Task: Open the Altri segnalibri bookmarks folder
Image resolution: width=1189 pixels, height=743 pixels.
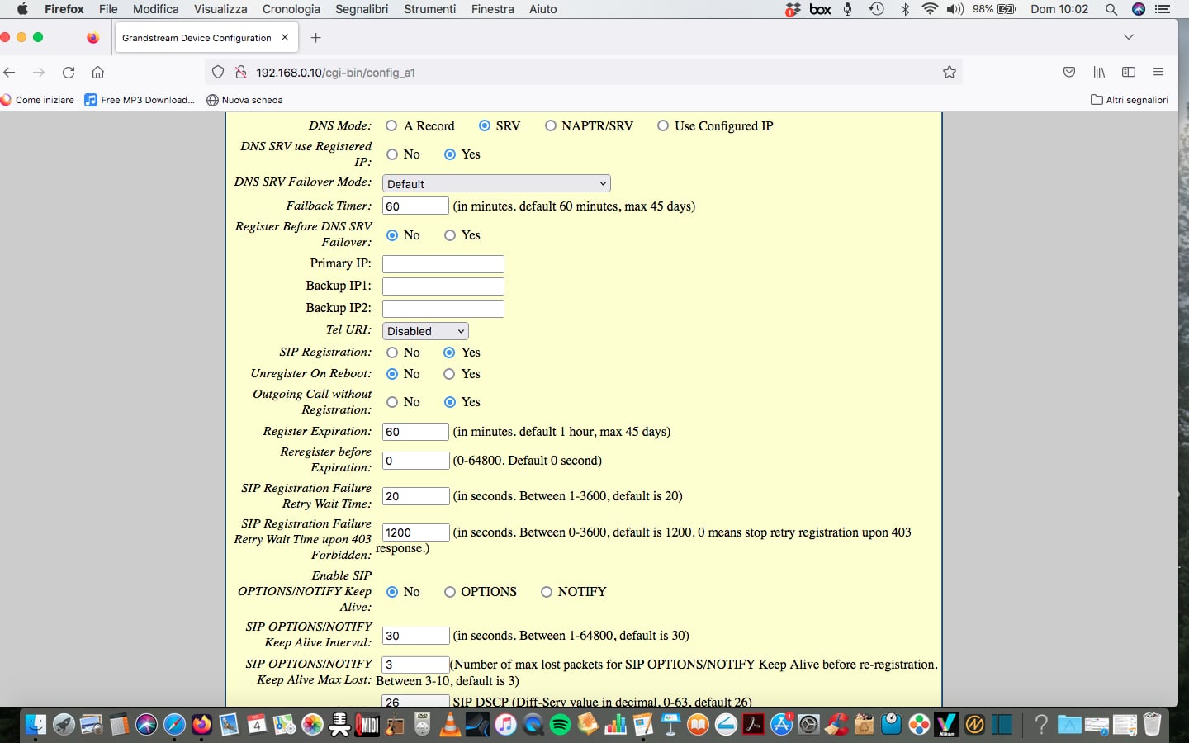Action: [x=1129, y=100]
